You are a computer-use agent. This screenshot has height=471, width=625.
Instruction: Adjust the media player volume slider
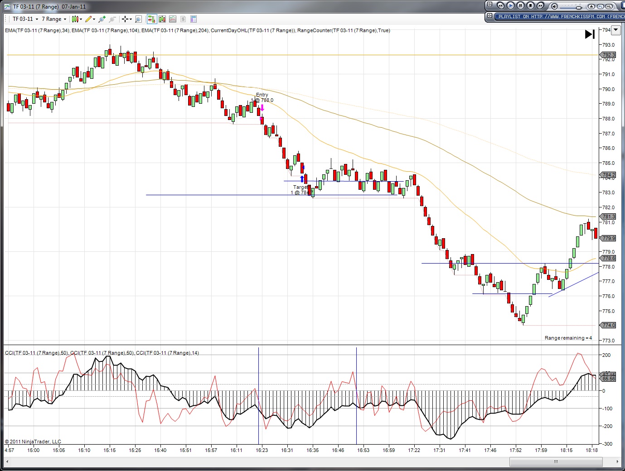point(578,7)
